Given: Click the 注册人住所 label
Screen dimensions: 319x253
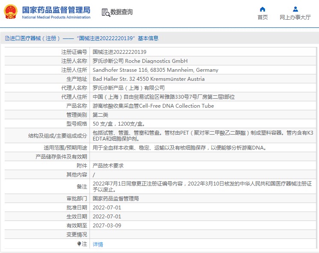Looking at the screenshot, I should click(74, 70).
